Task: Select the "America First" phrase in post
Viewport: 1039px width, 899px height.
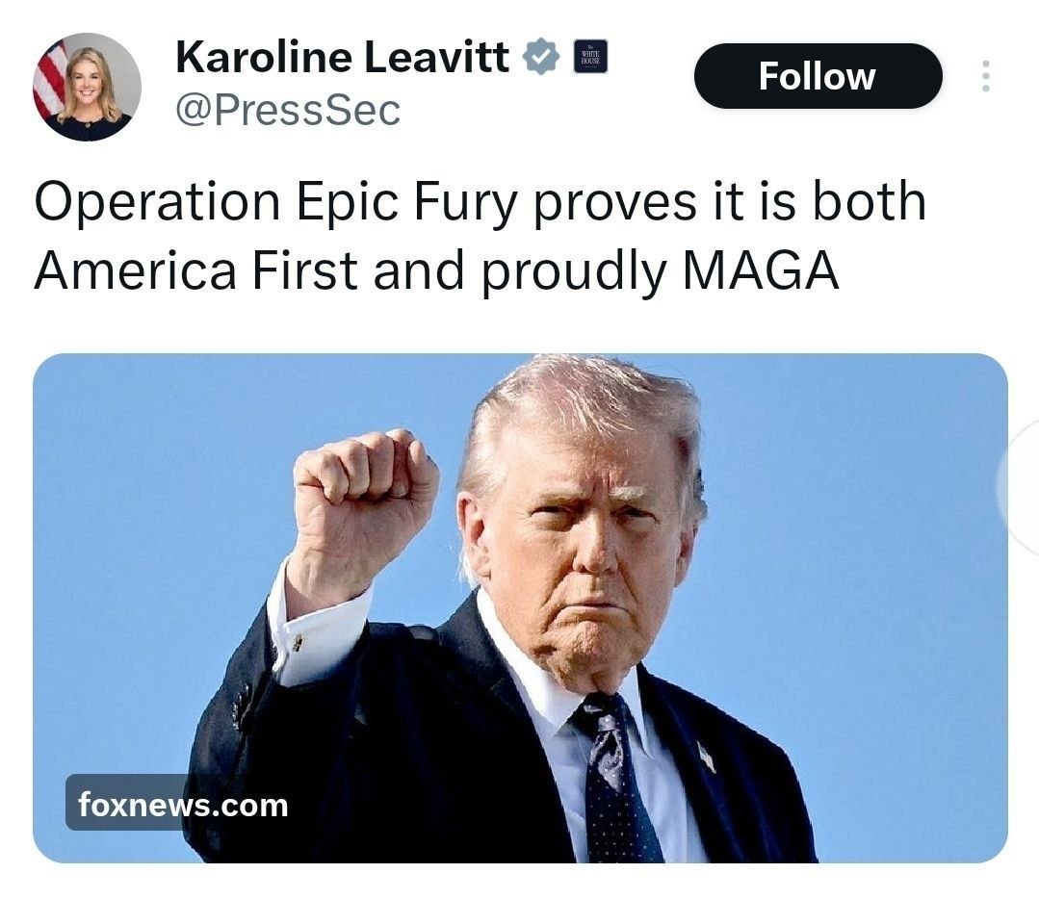Action: coord(196,270)
